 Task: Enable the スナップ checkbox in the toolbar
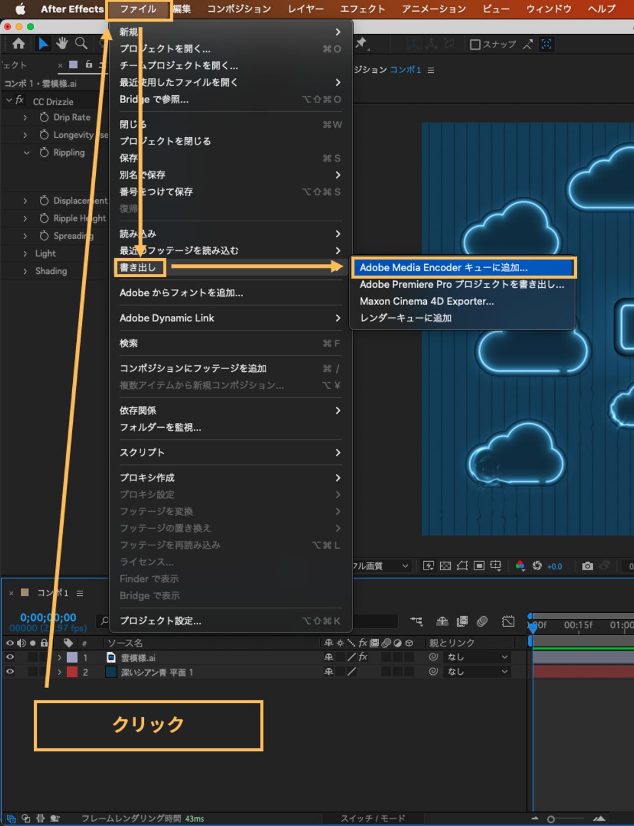(475, 44)
